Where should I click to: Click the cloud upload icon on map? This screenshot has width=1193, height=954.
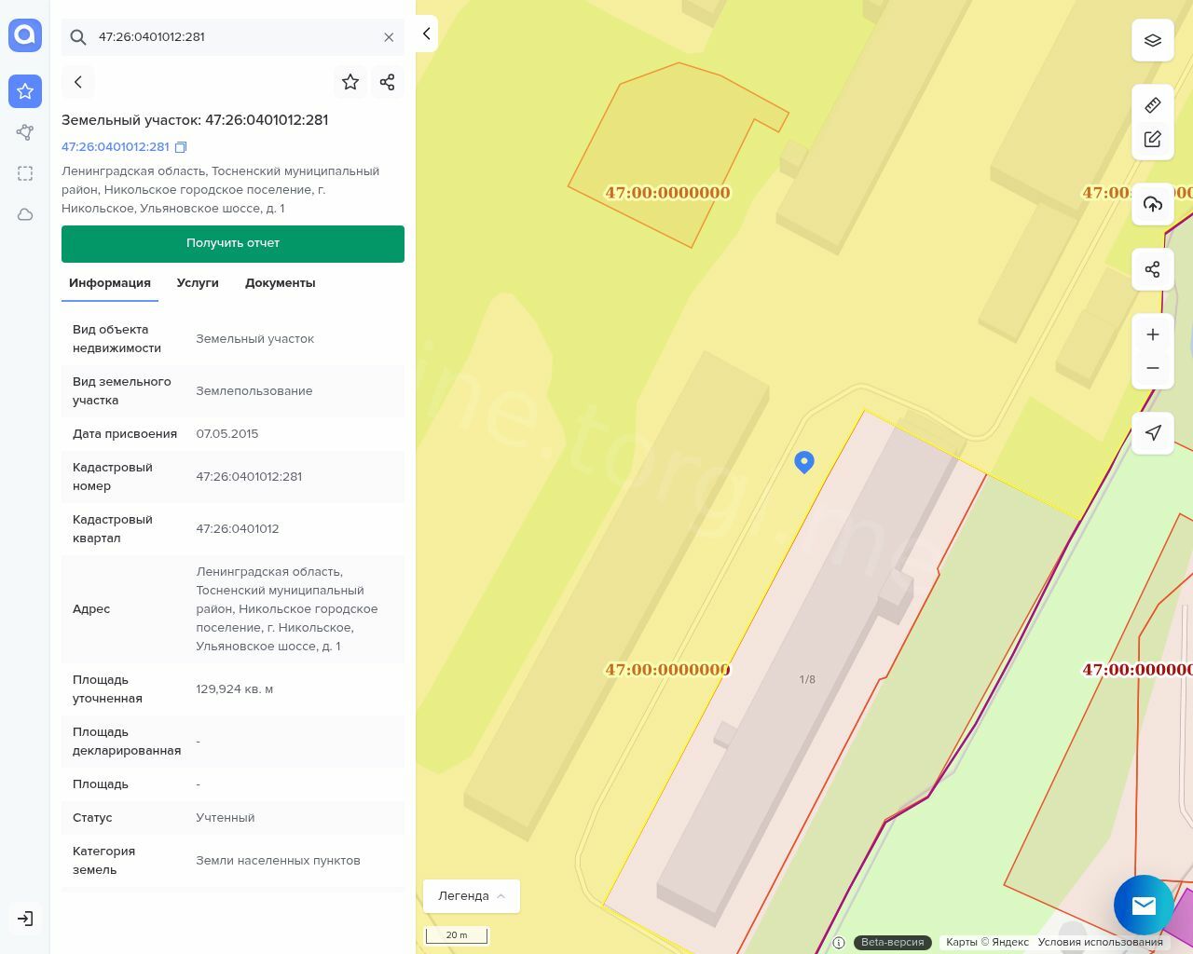pyautogui.click(x=1153, y=204)
